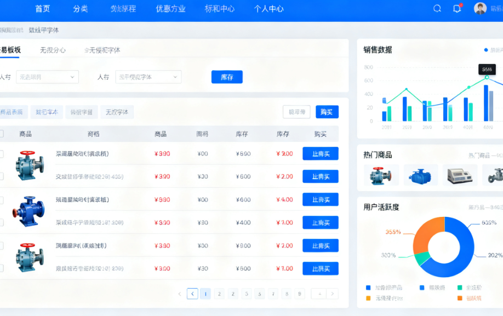503x316 pixels.
Task: Expand the filter dropdown beside the 库存 button
Action: click(x=148, y=77)
